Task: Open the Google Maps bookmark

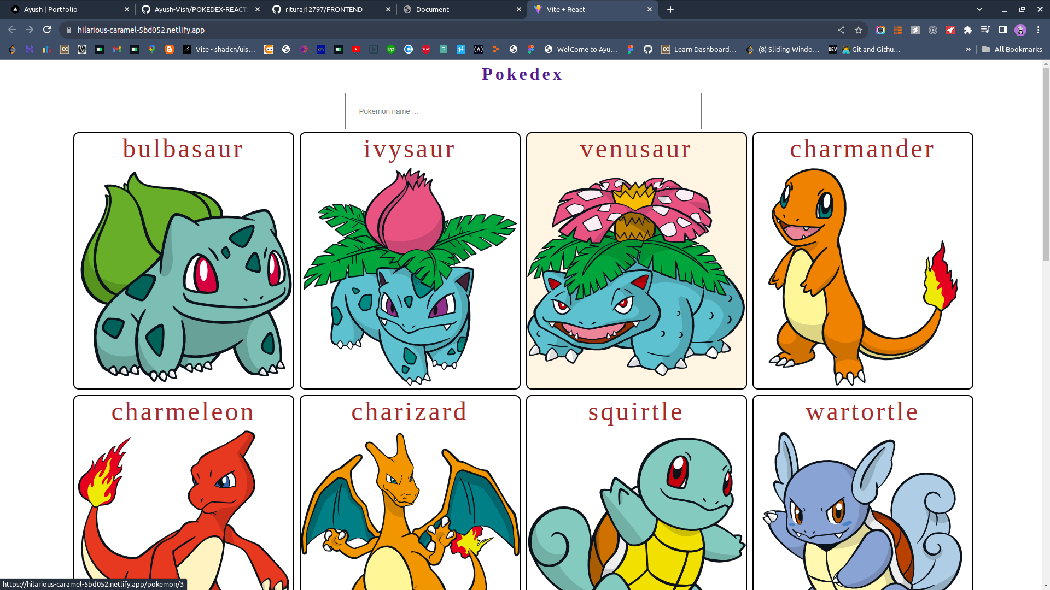Action: [152, 49]
